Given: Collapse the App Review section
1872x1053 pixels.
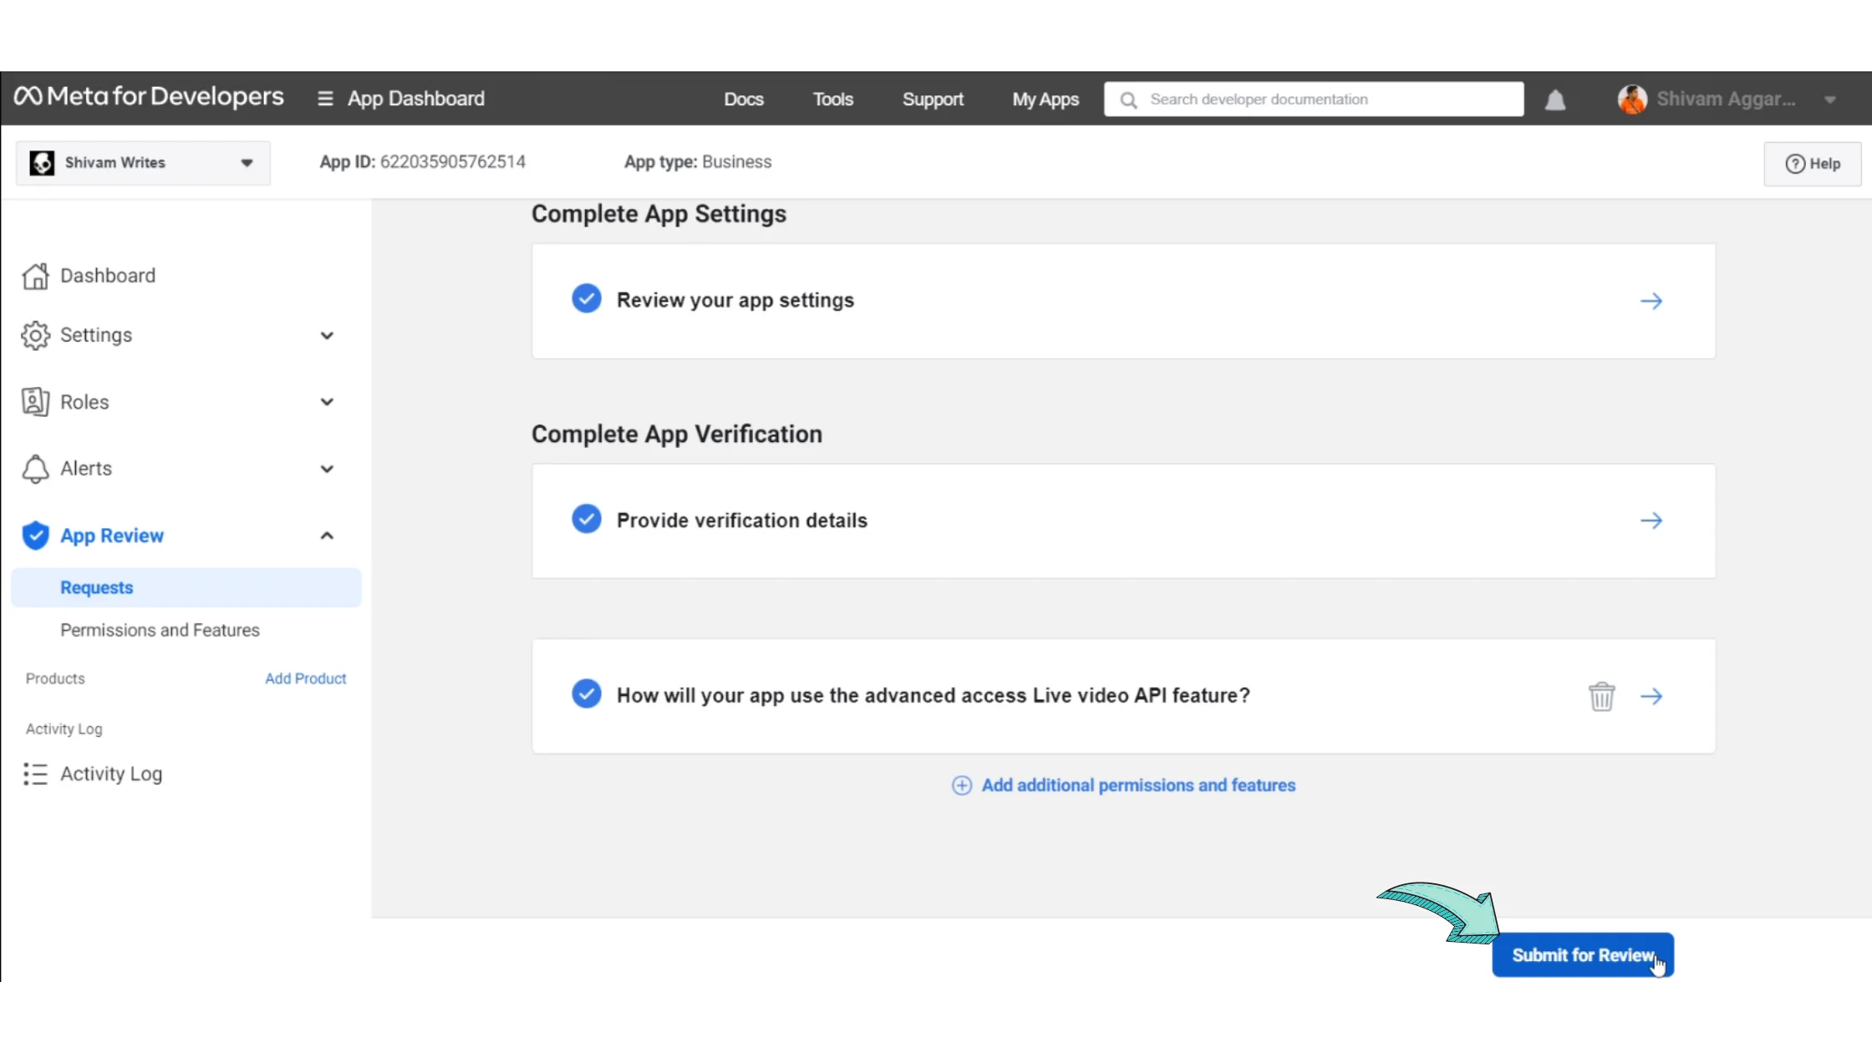Looking at the screenshot, I should pos(327,536).
